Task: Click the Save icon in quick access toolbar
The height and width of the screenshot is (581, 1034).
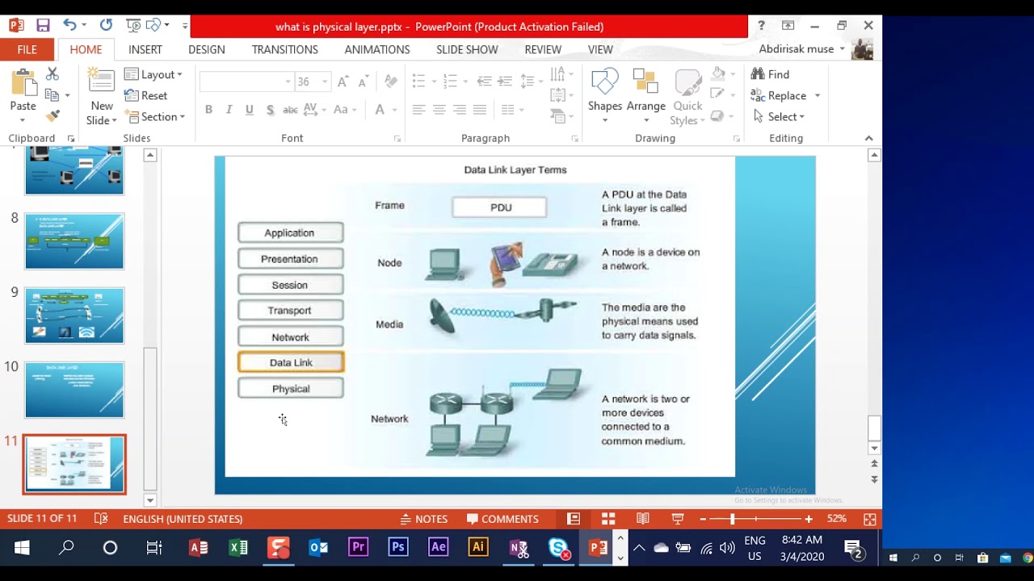Action: tap(43, 26)
